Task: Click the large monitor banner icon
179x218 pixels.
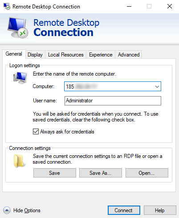Action: point(18,28)
